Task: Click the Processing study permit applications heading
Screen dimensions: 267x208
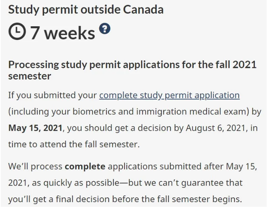Action: click(x=132, y=70)
